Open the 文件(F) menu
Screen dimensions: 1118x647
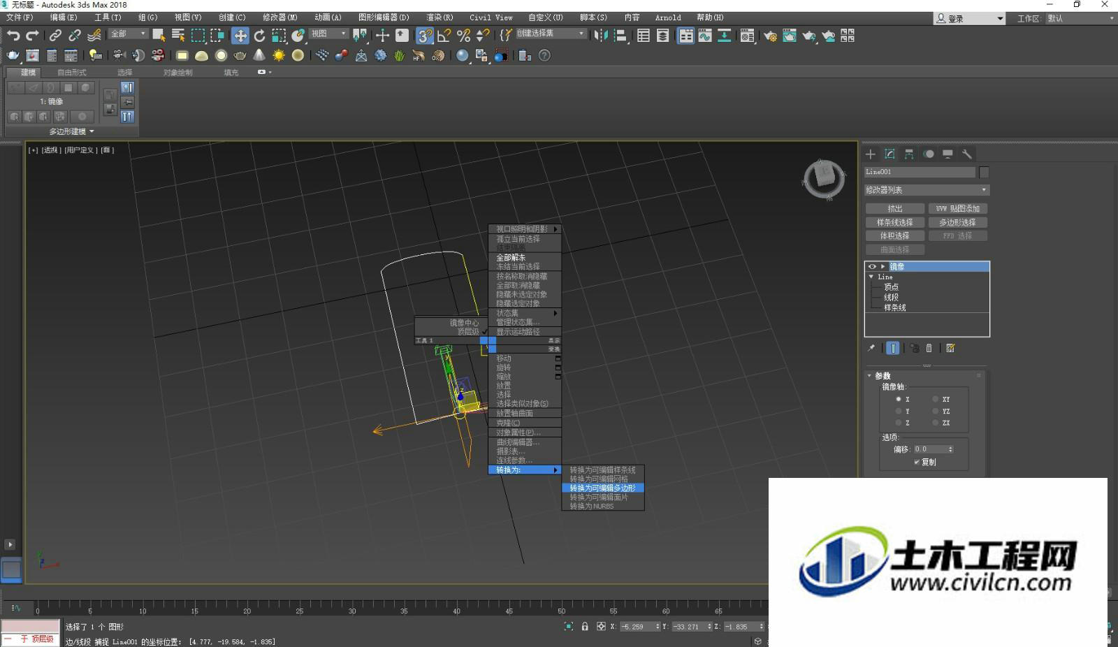[20, 17]
